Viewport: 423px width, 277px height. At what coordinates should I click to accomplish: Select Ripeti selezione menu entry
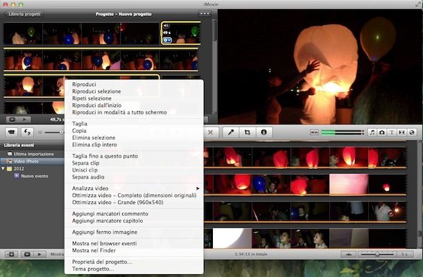92,99
